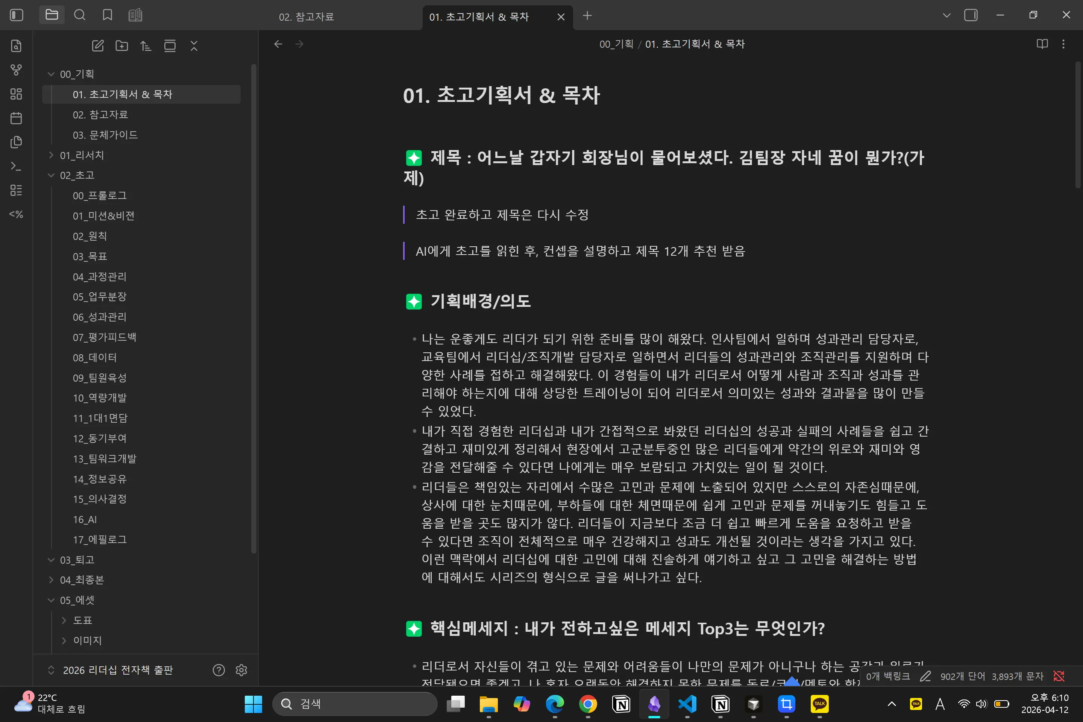Change the sort order of files
This screenshot has height=722, width=1083.
click(x=146, y=46)
